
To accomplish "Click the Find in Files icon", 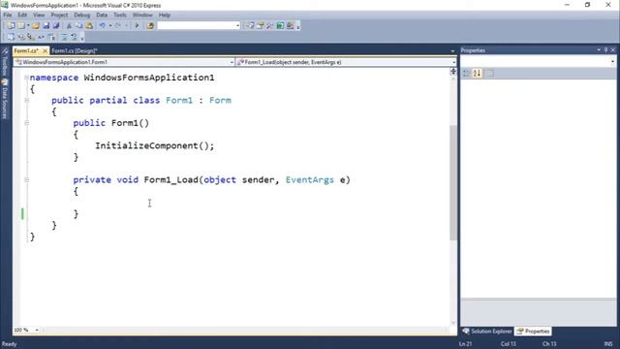I will tap(150, 26).
